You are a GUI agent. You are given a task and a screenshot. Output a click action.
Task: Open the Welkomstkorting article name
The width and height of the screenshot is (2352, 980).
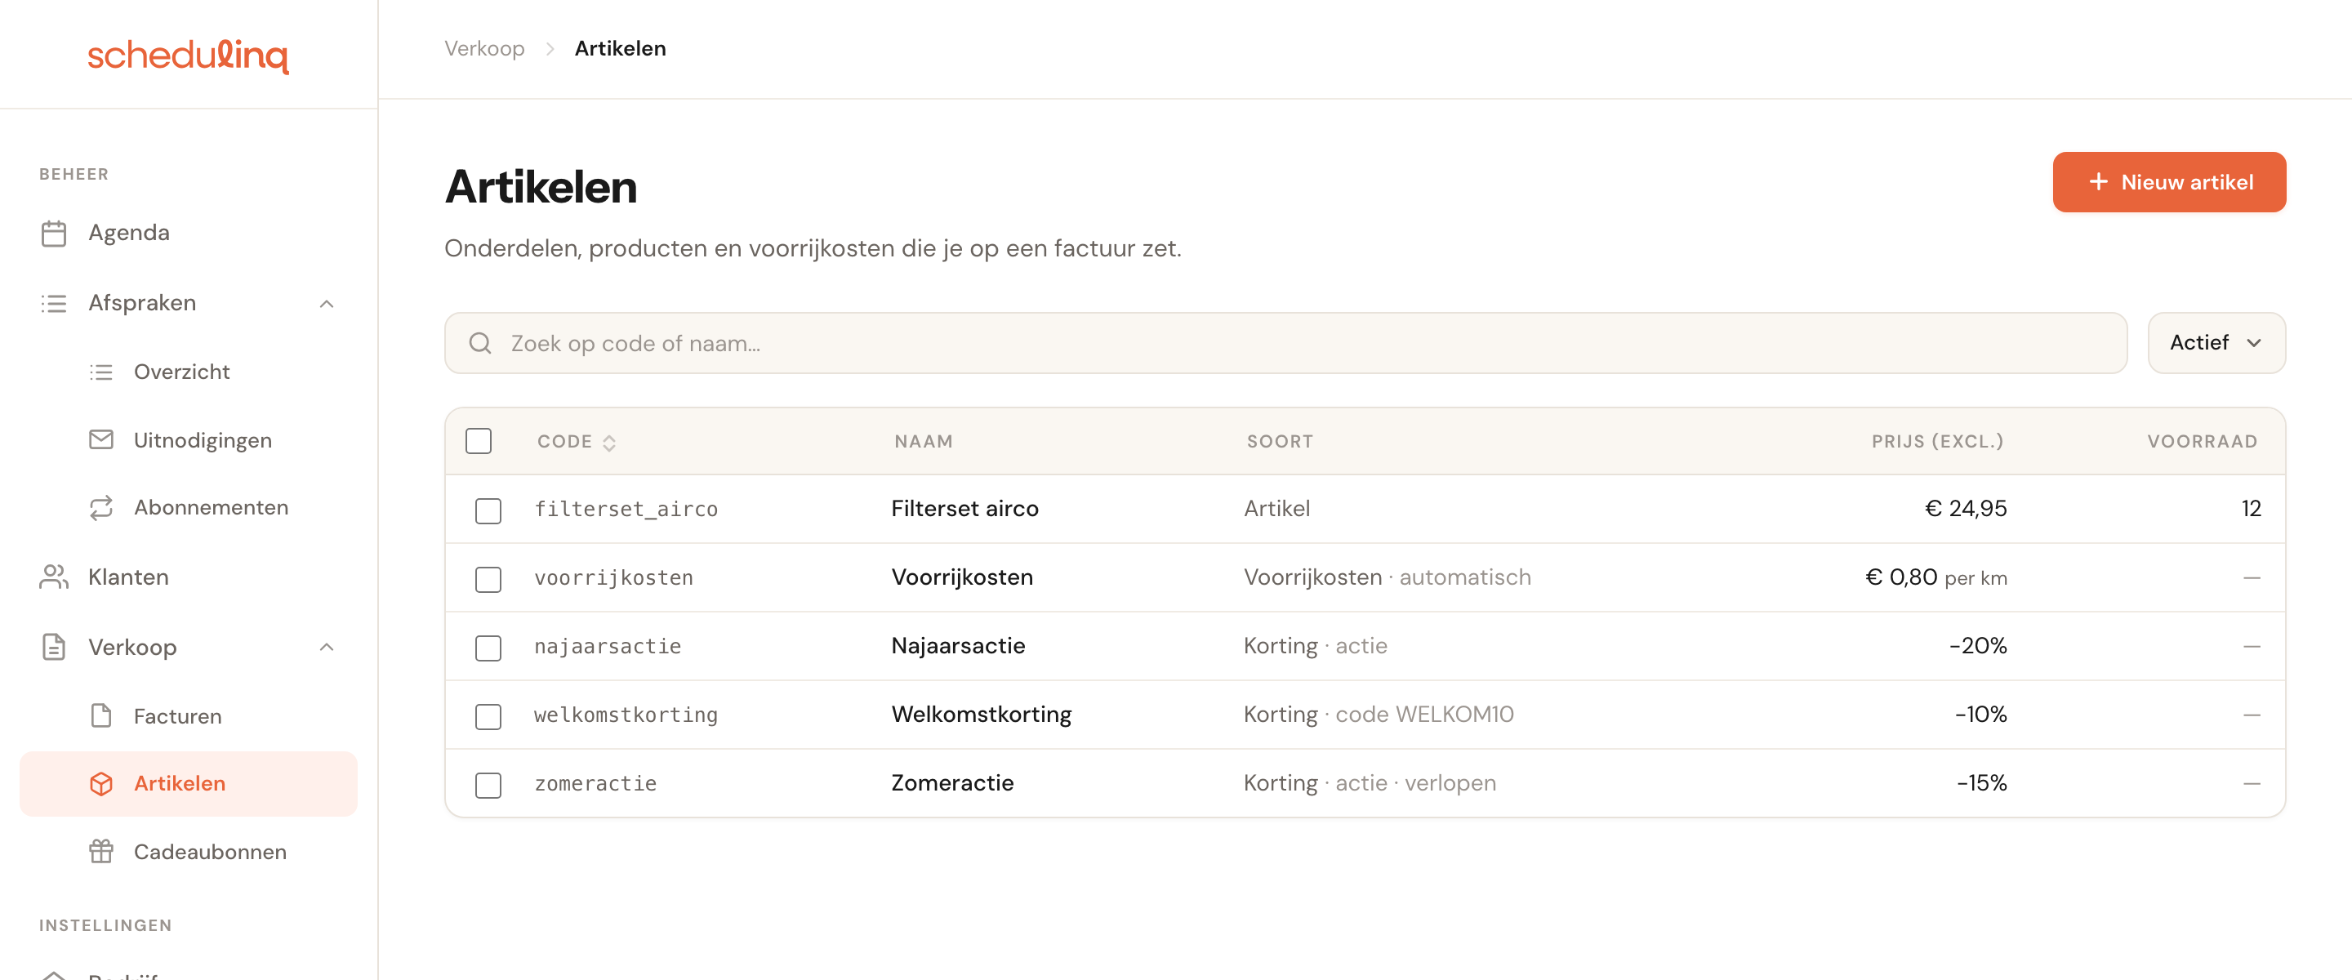click(981, 715)
